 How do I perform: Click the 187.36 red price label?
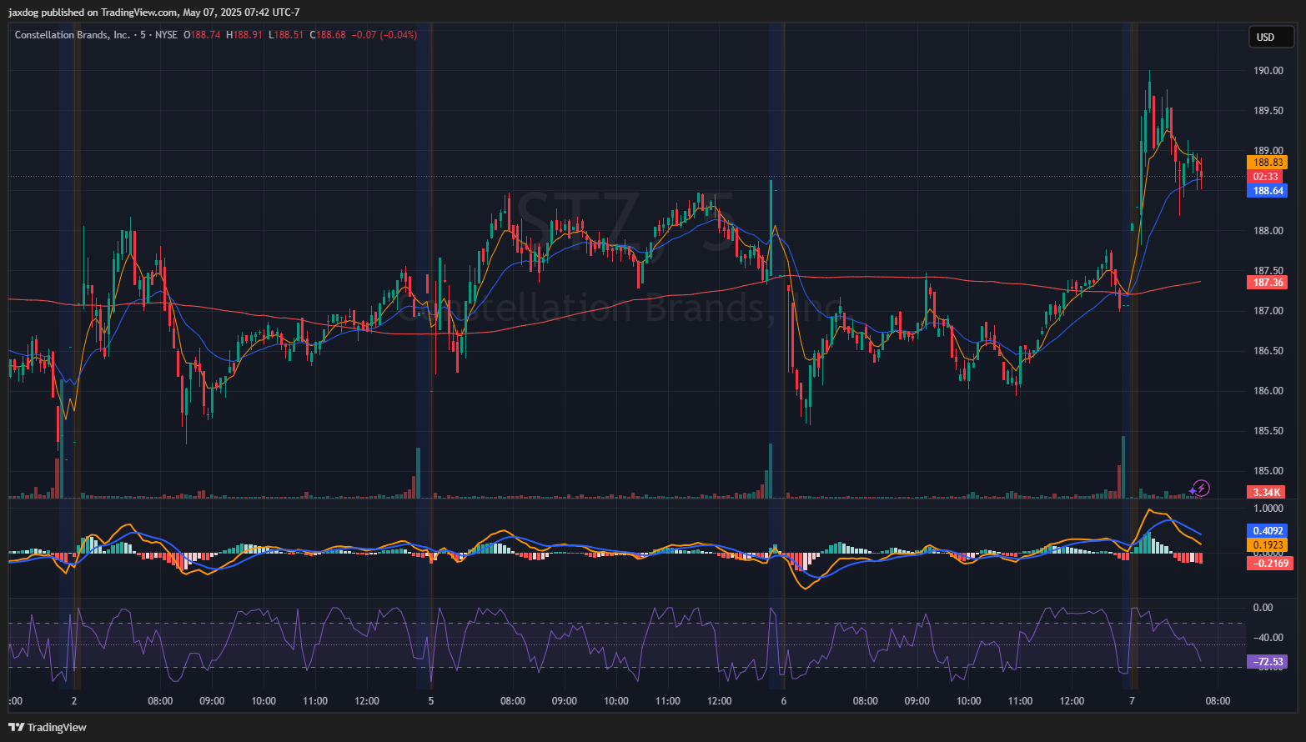click(1268, 283)
